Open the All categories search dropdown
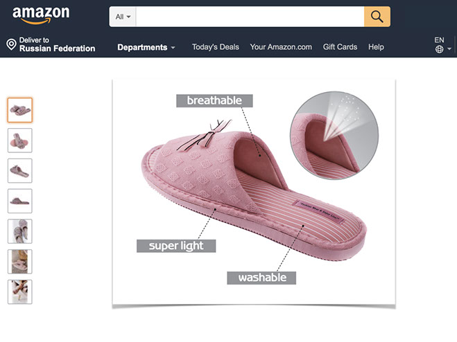Viewport: 457px width, 342px height. 123,17
